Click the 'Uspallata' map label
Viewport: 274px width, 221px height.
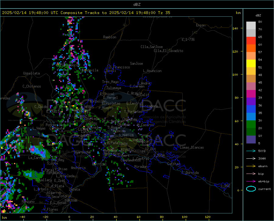[x=31, y=73]
